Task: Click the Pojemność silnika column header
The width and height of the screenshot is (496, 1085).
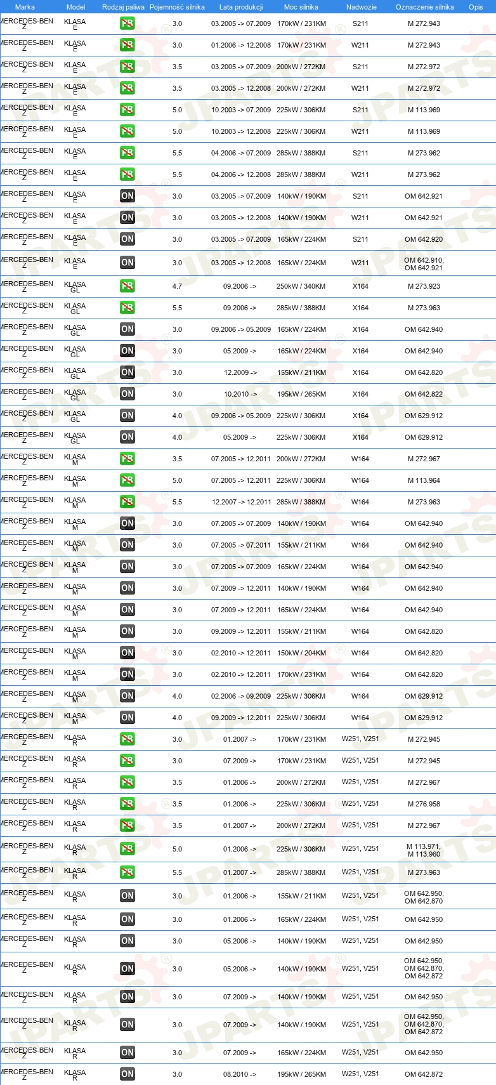Action: 177,7
